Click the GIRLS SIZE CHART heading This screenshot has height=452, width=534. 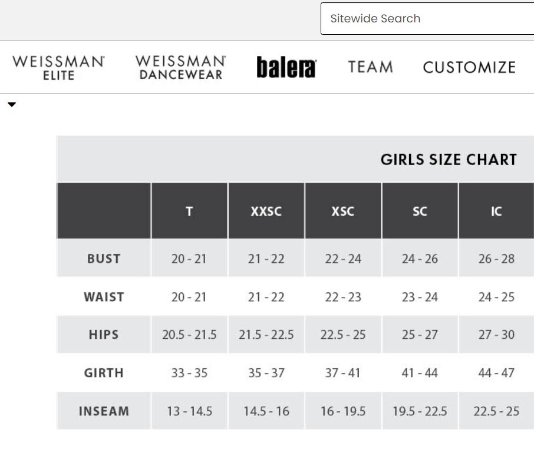(449, 160)
